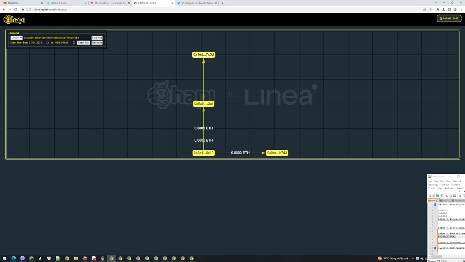The height and width of the screenshot is (262, 465).
Task: Click the 0.0002 ETH edge label
Action: [x=203, y=140]
